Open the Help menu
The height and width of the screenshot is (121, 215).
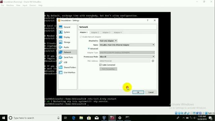[40, 5]
